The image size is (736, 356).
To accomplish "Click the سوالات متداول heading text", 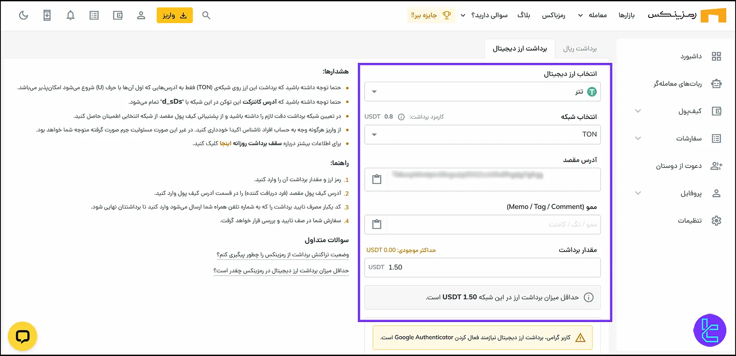I will tap(327, 240).
